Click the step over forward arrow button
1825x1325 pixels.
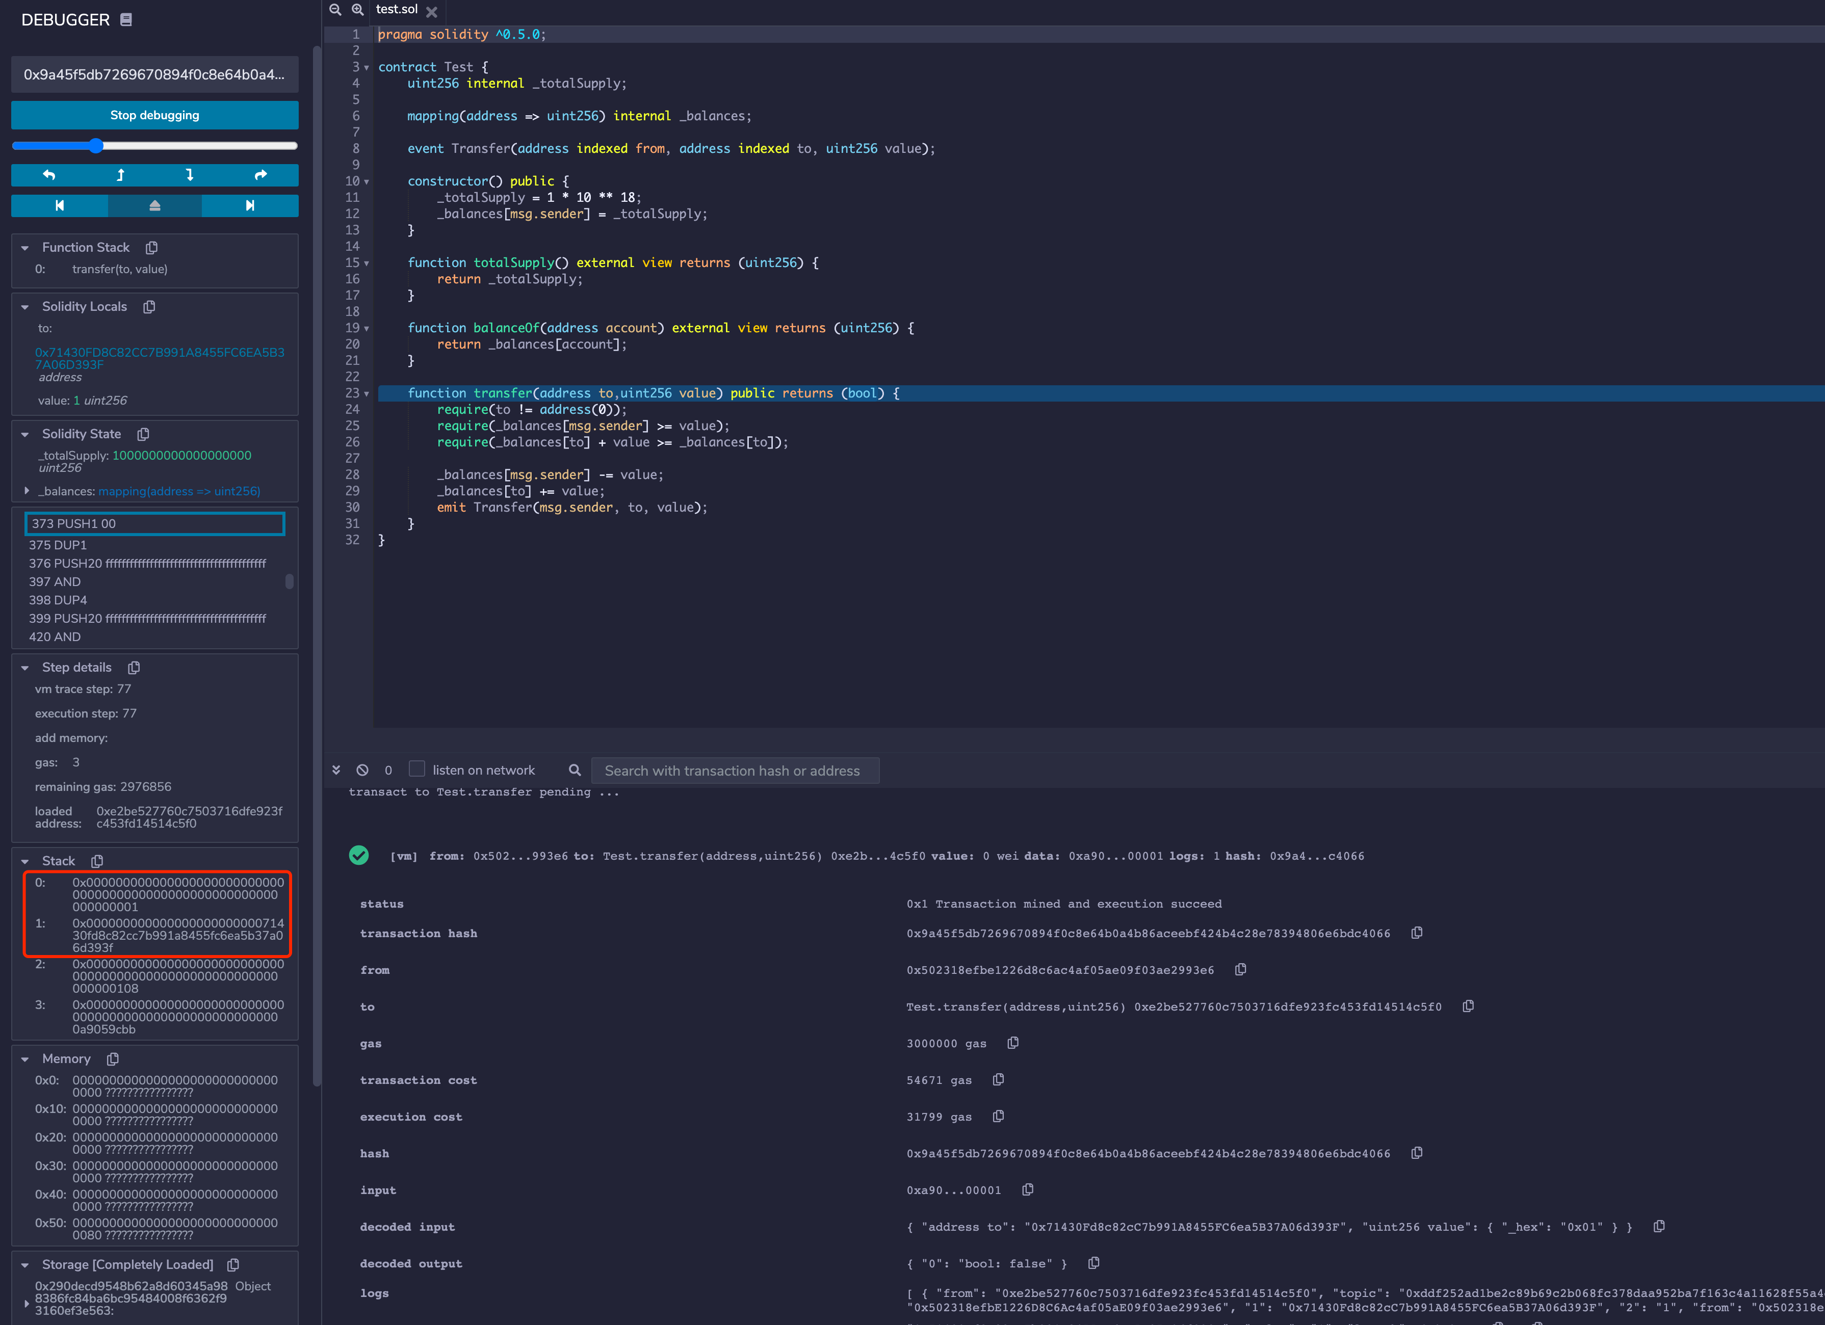(260, 175)
